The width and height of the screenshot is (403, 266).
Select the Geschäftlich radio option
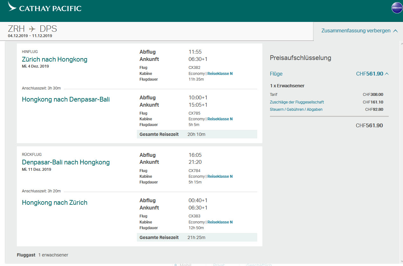coord(259,265)
